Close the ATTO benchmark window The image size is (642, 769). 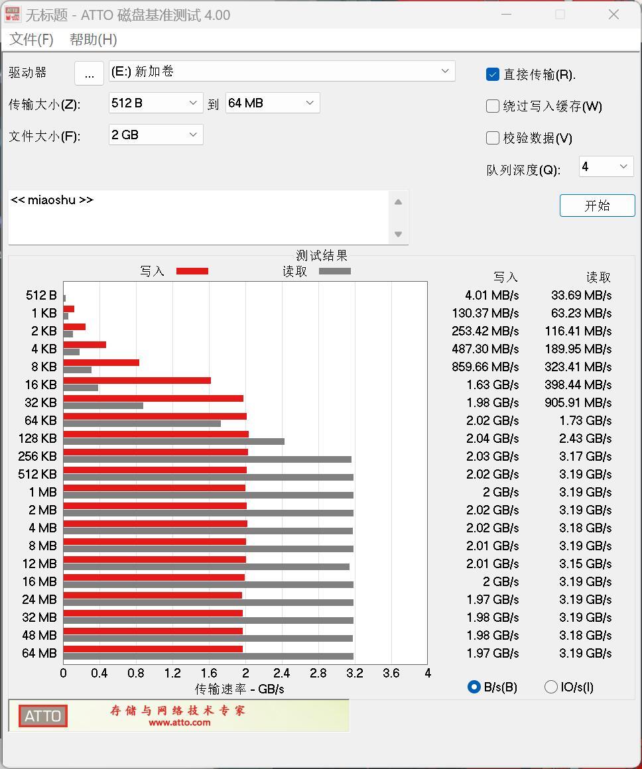(613, 15)
